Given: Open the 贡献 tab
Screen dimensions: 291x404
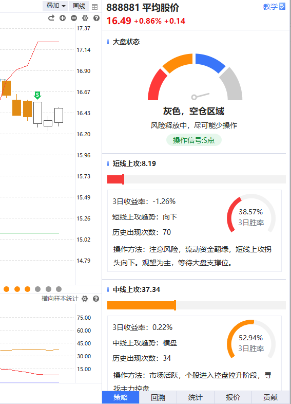Looking at the screenshot, I should (270, 397).
